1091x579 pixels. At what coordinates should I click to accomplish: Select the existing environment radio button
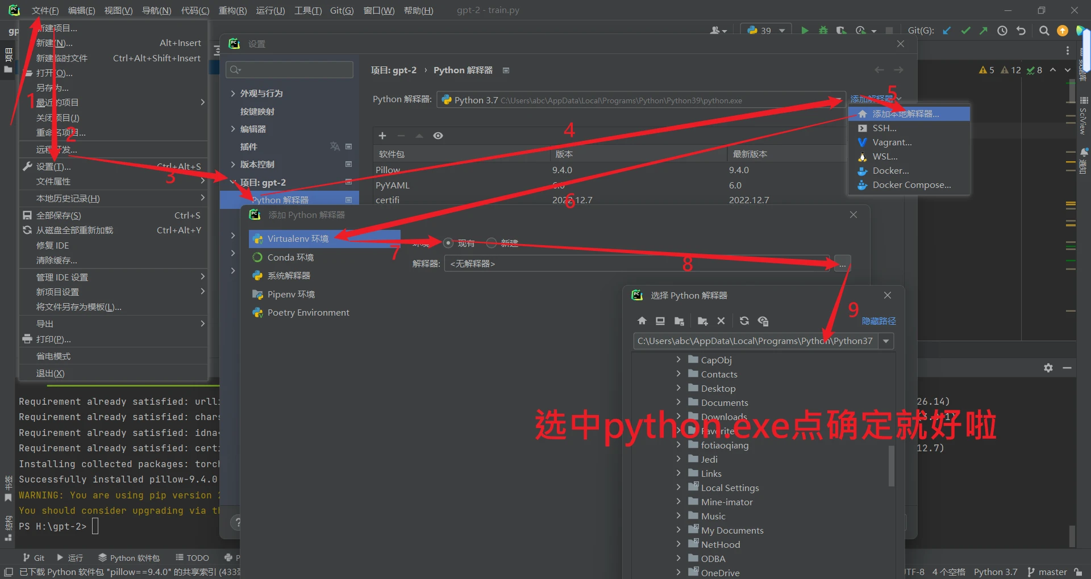click(448, 243)
